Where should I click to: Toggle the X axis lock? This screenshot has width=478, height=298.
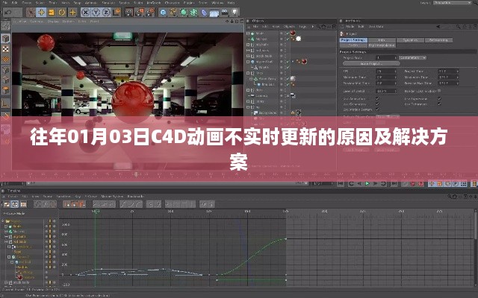tap(86, 13)
